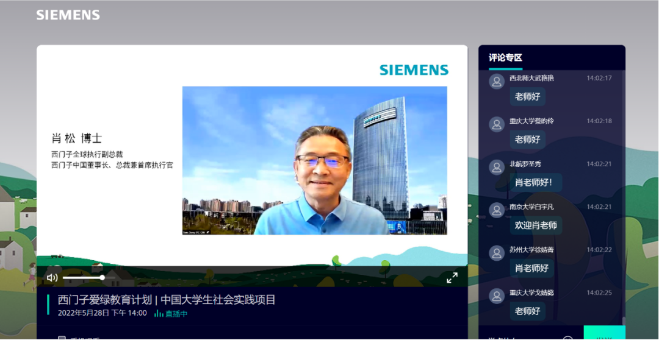Open the 评论专区 comments tab
Screen dimensions: 659x340
505,58
